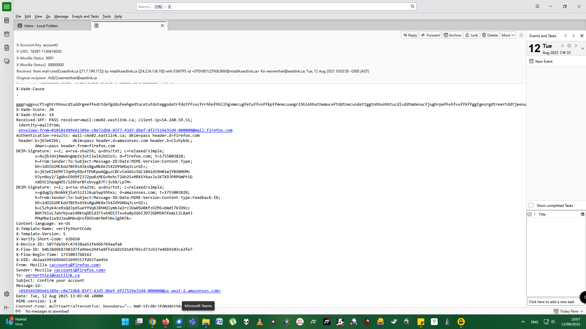Click the global search field
This screenshot has height=329, width=586.
pos(275,6)
